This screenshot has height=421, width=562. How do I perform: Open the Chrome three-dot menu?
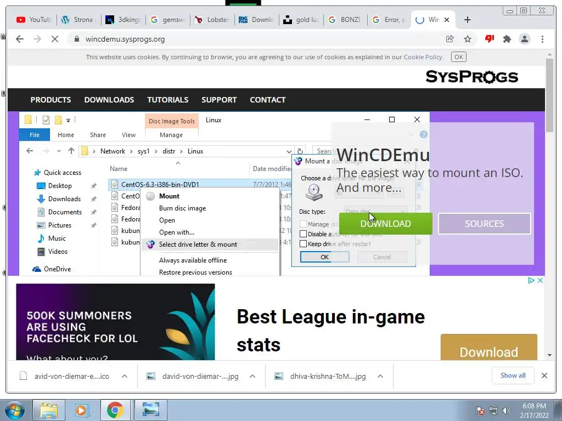pos(542,39)
